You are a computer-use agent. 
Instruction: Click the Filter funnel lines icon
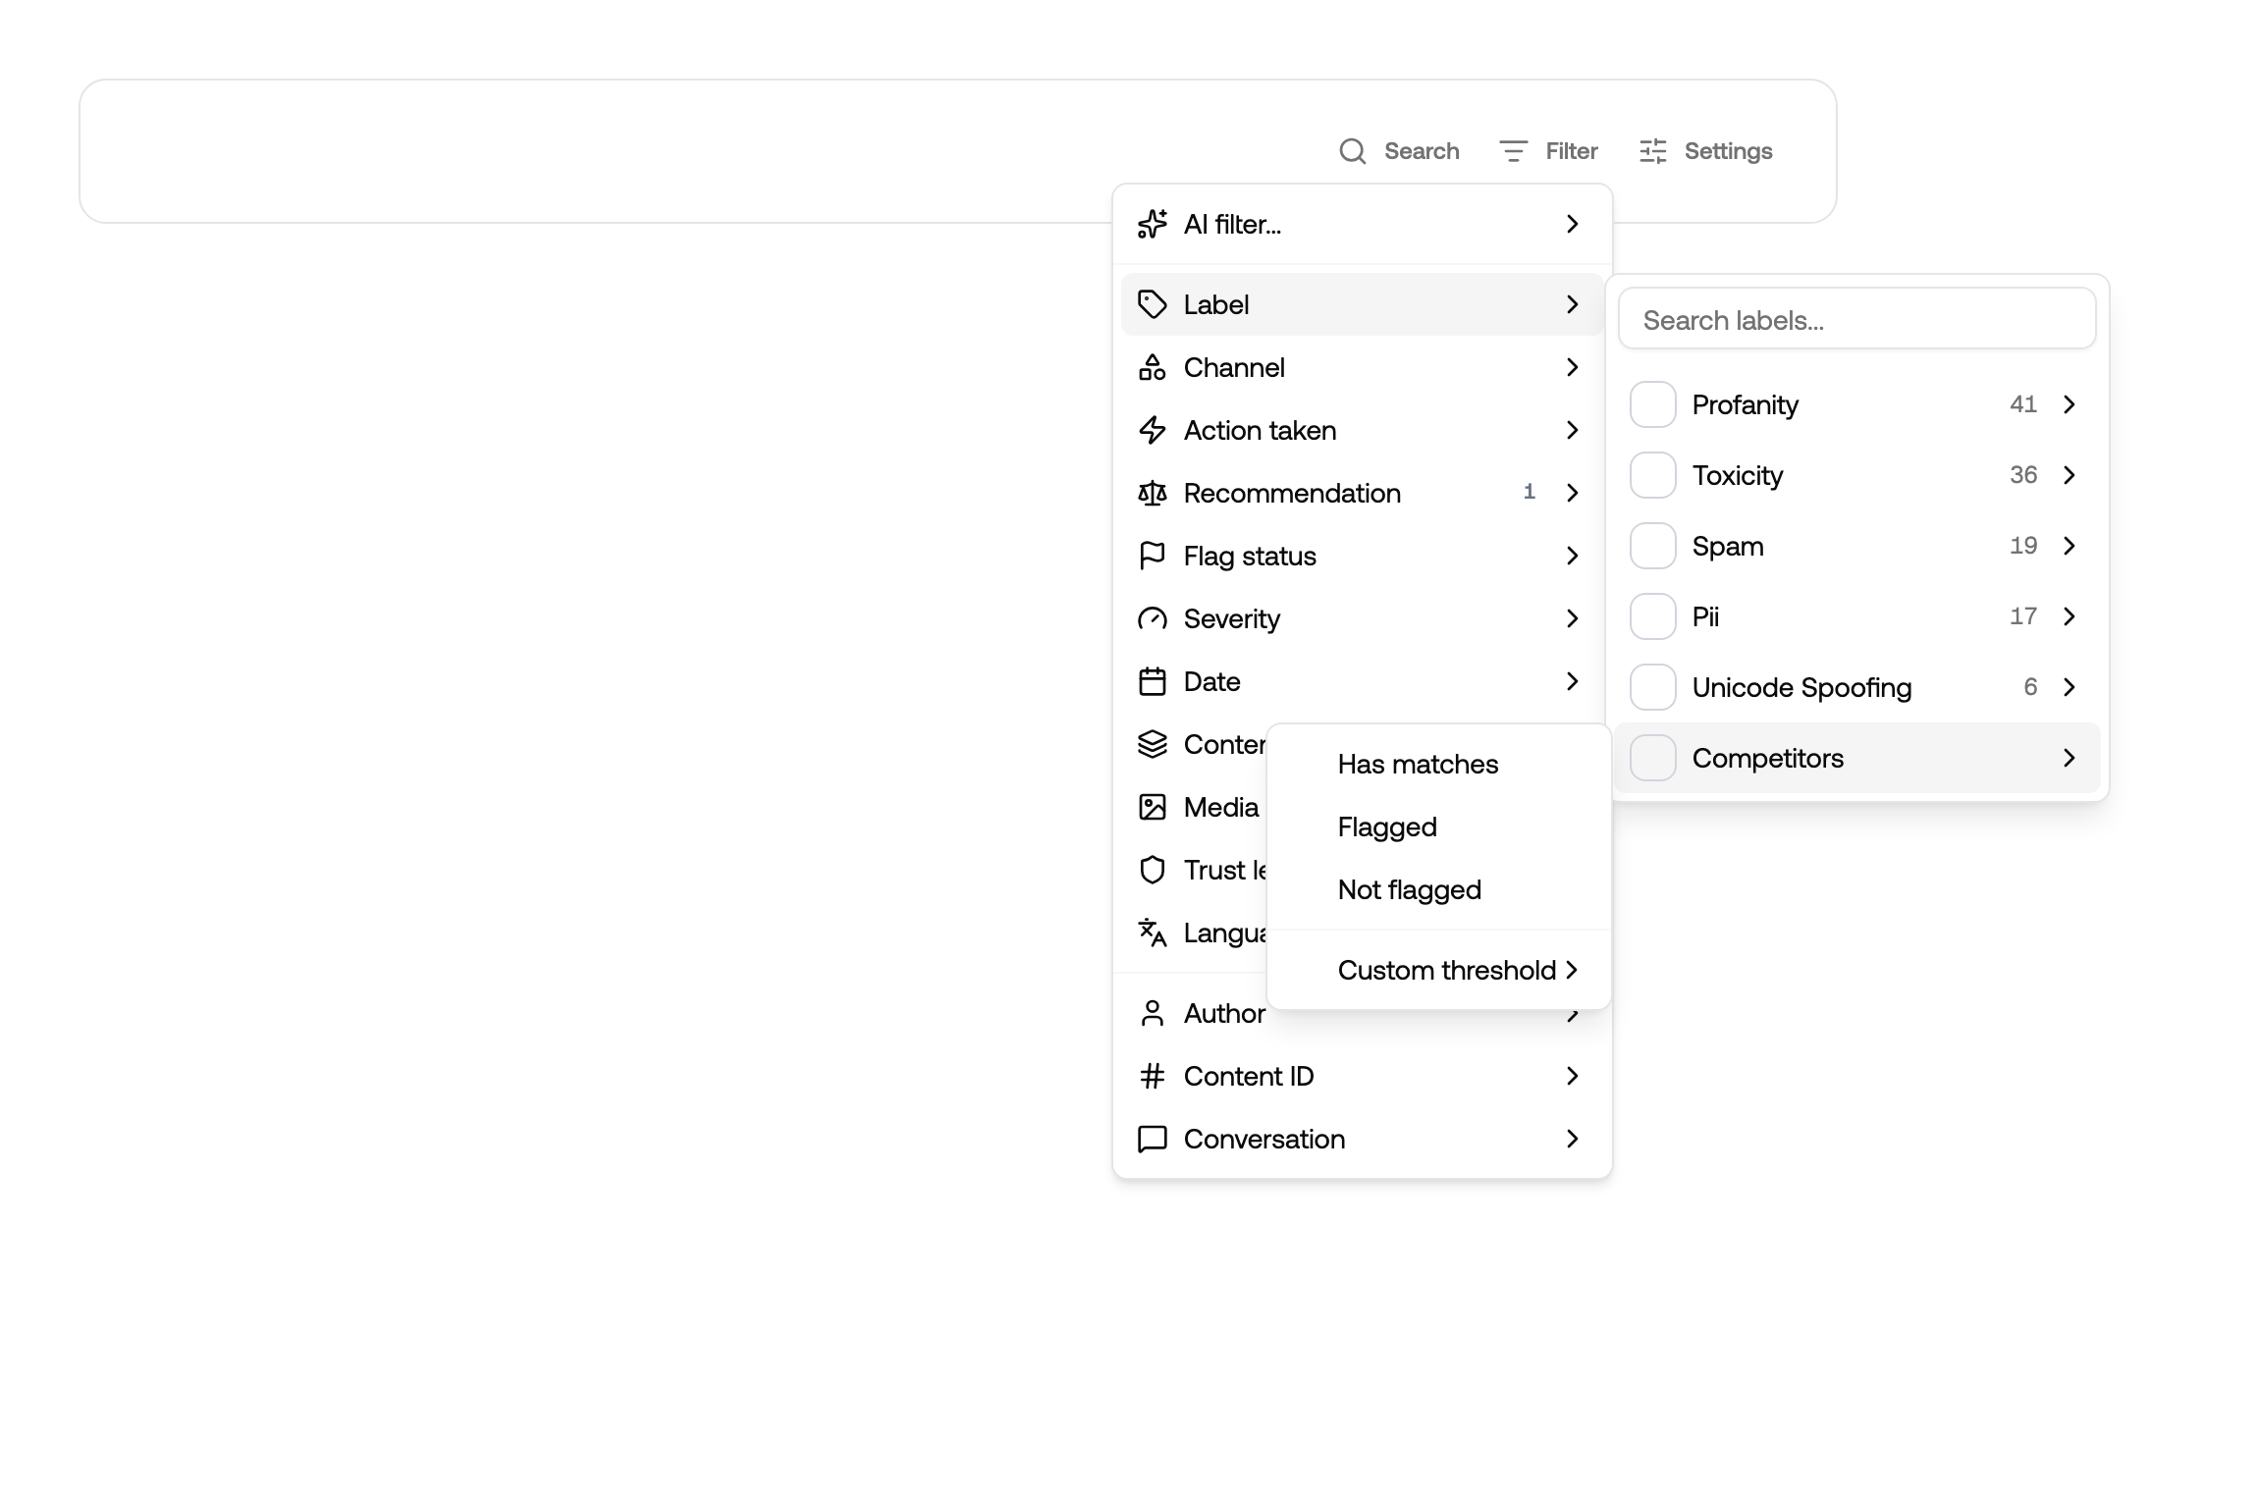pyautogui.click(x=1513, y=151)
